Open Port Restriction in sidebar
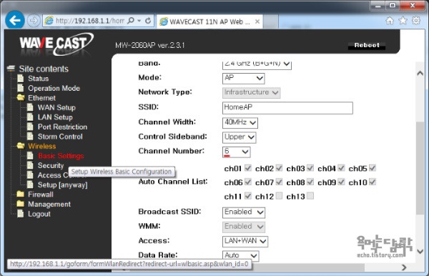The height and width of the screenshot is (276, 429). pyautogui.click(x=62, y=127)
